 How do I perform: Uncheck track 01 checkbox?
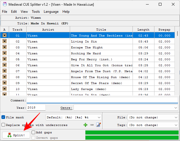coord(5,35)
